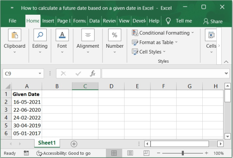Image resolution: width=233 pixels, height=158 pixels.
Task: Switch to Page Break Preview view
Action: coord(145,153)
